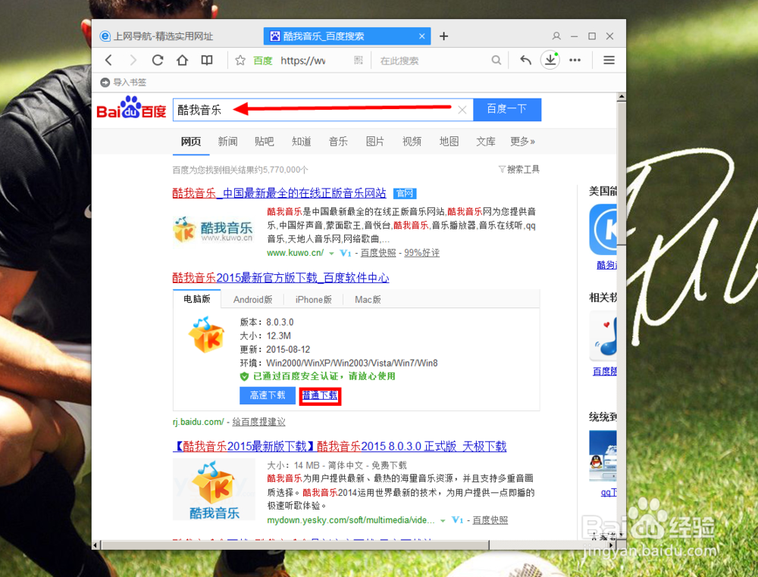This screenshot has height=577, width=758.
Task: Bookmark the page with the star icon
Action: [240, 61]
